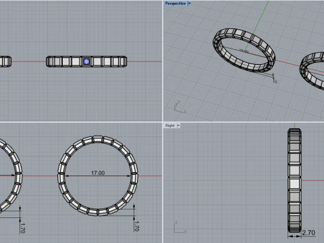
Task: Expand the Perspective viewport dropdown arrow
Action: point(190,3)
